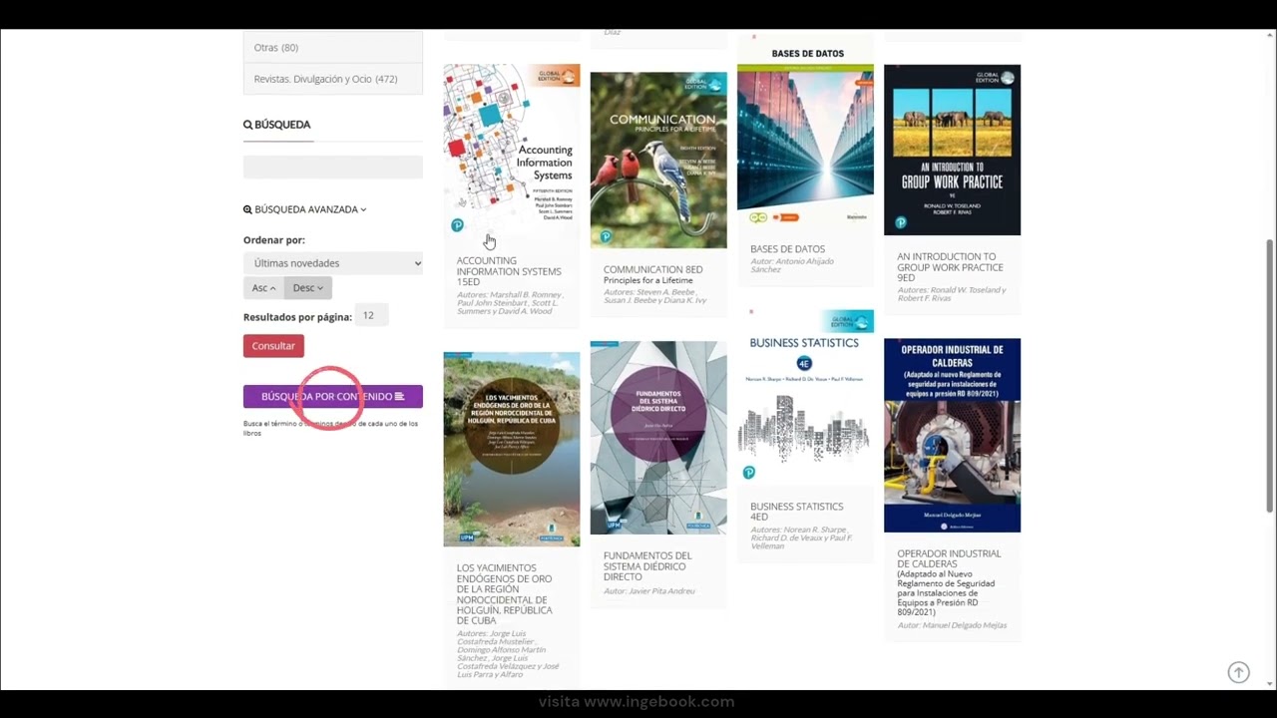The height and width of the screenshot is (718, 1277).
Task: Select Desc descending order toggle
Action: (307, 288)
